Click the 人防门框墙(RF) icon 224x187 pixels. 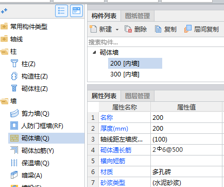click(x=14, y=126)
